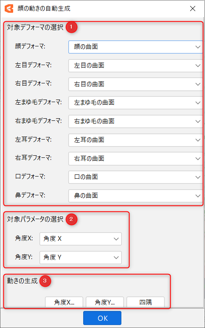This screenshot has width=205, height=328.
Task: Open the 角度X parameter dropdown
Action: [x=81, y=239]
